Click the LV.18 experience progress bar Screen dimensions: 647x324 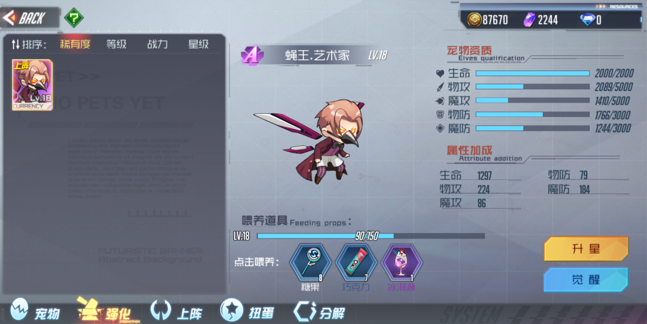click(x=371, y=236)
